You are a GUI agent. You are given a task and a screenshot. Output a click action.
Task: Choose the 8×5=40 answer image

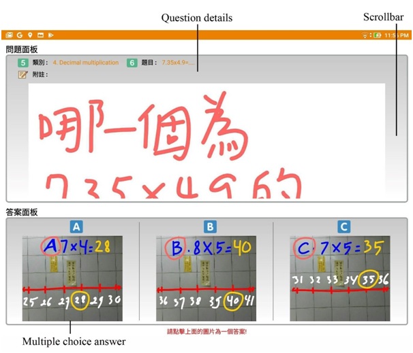click(x=206, y=278)
